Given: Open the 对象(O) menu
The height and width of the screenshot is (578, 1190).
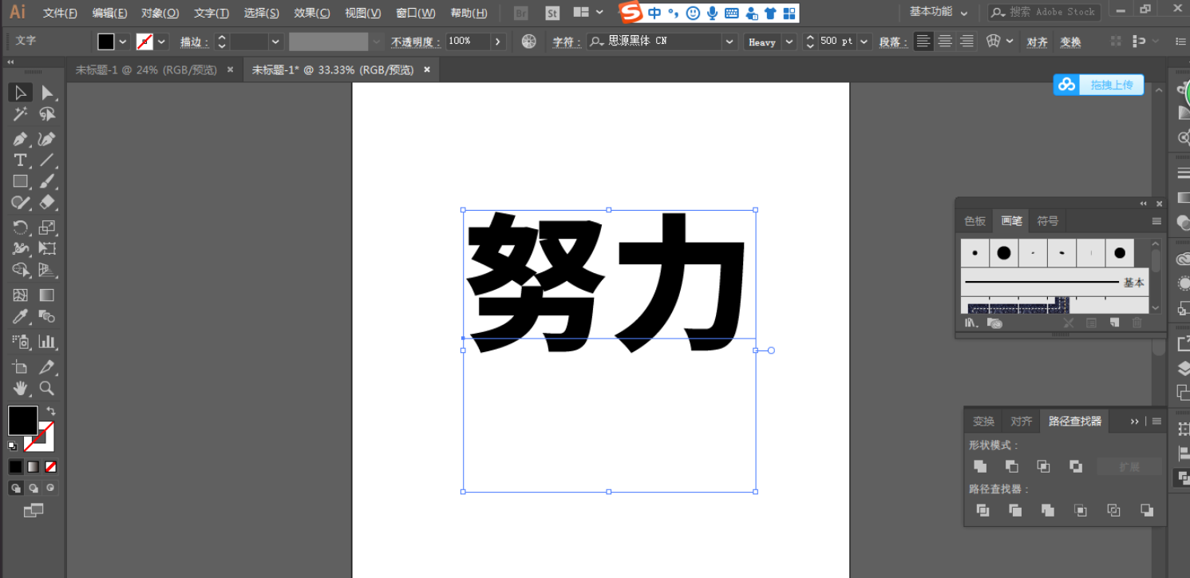Looking at the screenshot, I should tap(160, 13).
